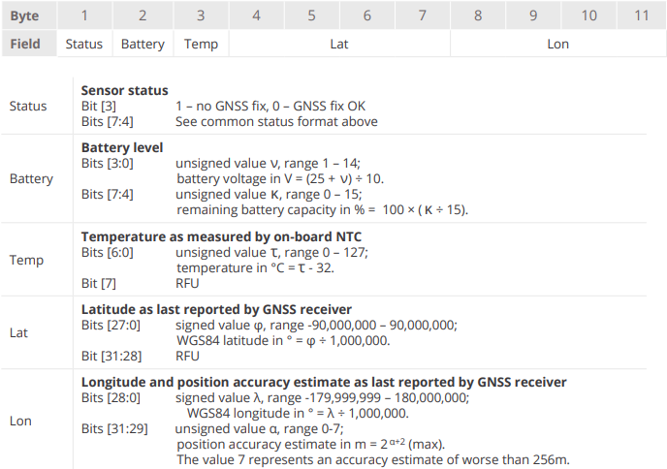This screenshot has height=469, width=667.
Task: Select byte number 1 column header
Action: [84, 16]
